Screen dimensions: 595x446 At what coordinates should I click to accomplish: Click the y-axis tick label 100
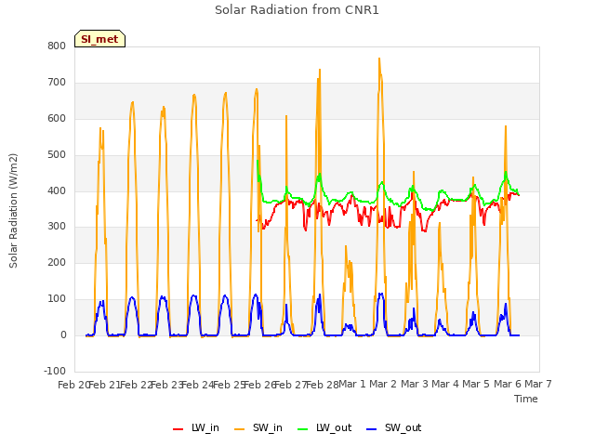[x=57, y=299]
